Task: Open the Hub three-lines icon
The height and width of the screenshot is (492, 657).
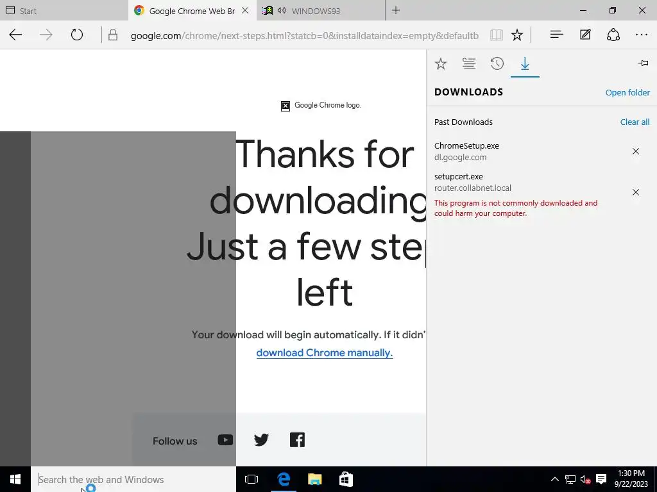Action: 556,35
